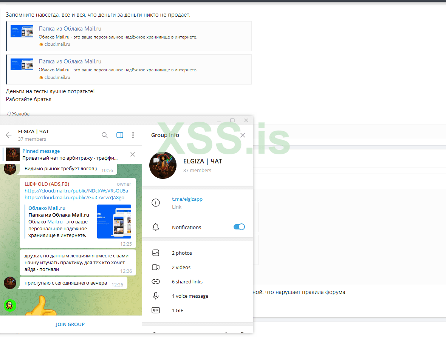Open the t.me/elgizapp group link
The image size is (446, 337).
pos(187,199)
